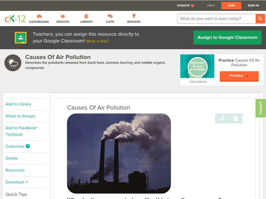Click the Google Classroom icon
Viewport: 266px width, 199px height.
pos(21,38)
